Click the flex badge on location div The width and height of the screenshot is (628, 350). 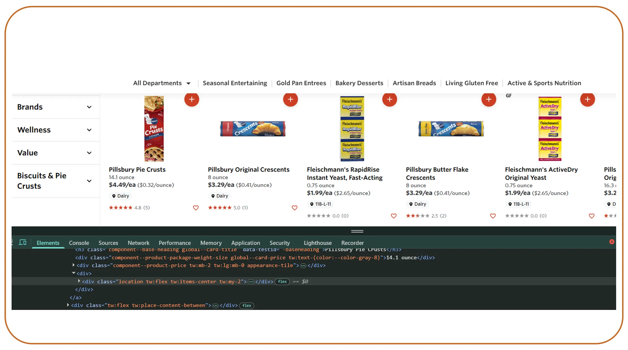pos(282,281)
